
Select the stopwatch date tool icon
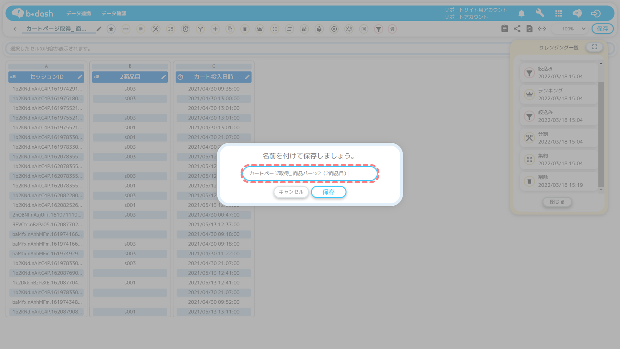click(185, 29)
